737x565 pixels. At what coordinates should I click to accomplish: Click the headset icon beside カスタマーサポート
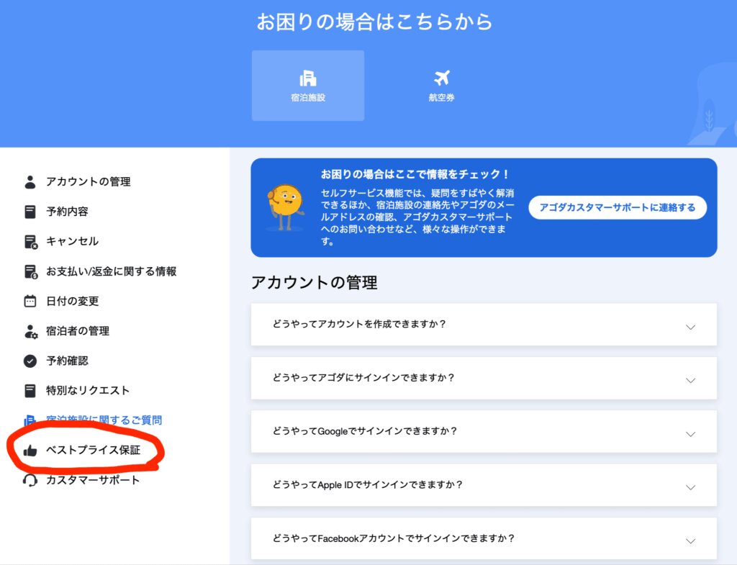pos(30,480)
